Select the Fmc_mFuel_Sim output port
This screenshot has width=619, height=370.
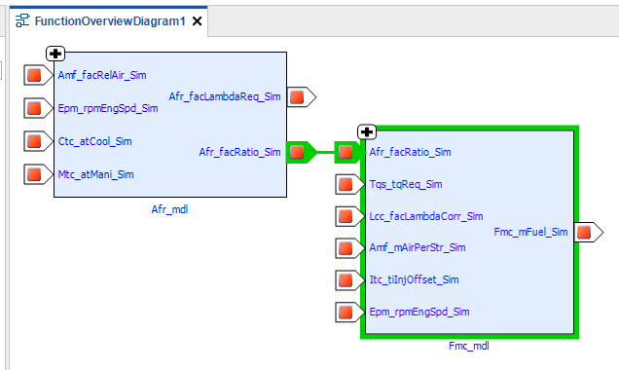588,232
